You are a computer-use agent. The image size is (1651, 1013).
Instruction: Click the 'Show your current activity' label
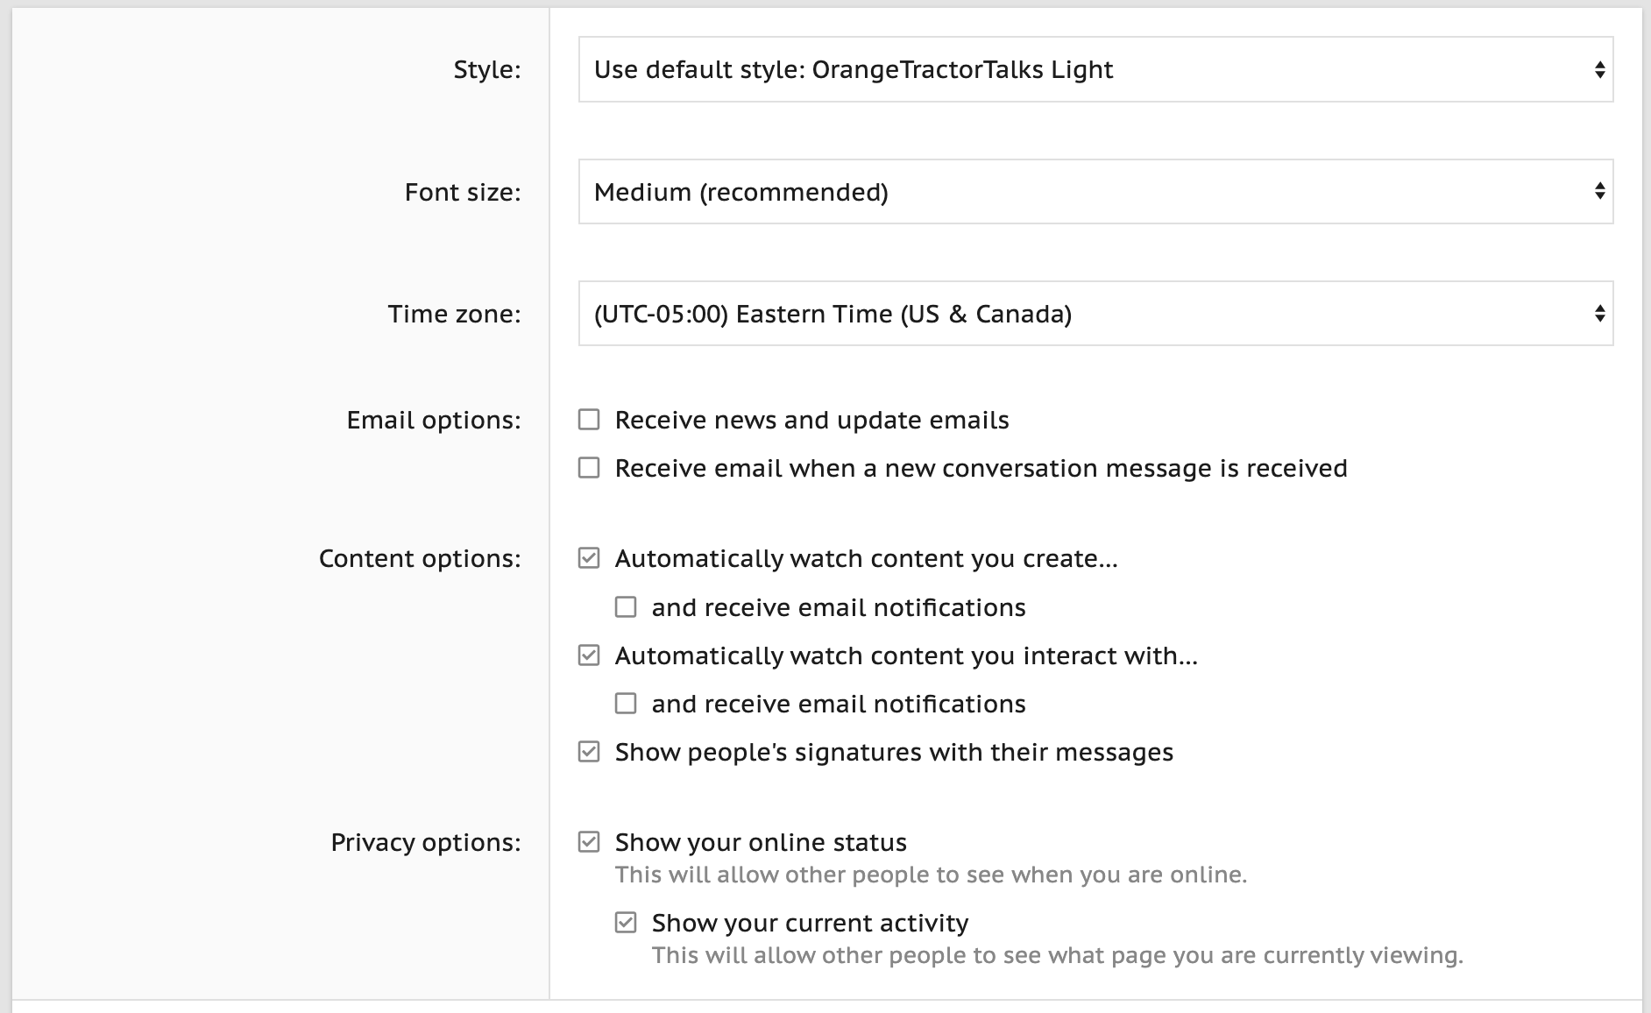click(x=810, y=923)
